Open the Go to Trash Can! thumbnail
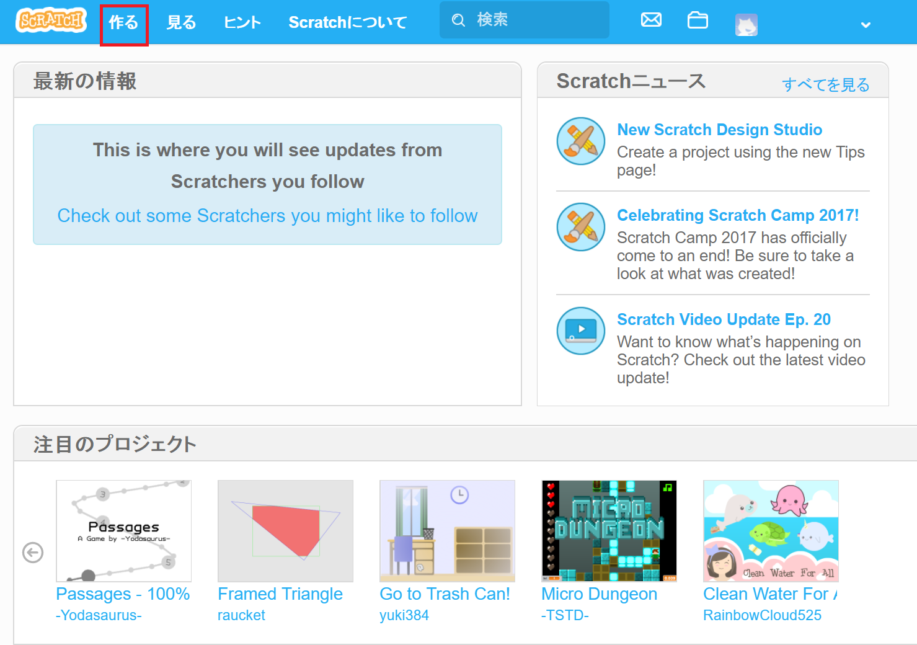 (x=447, y=531)
